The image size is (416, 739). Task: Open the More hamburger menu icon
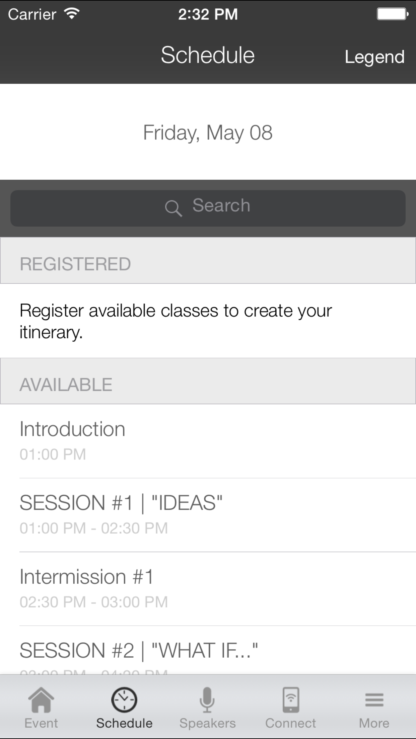click(374, 700)
